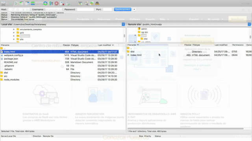The image size is (252, 141).
Task: Sort local list by Filename header
Action: point(5,45)
